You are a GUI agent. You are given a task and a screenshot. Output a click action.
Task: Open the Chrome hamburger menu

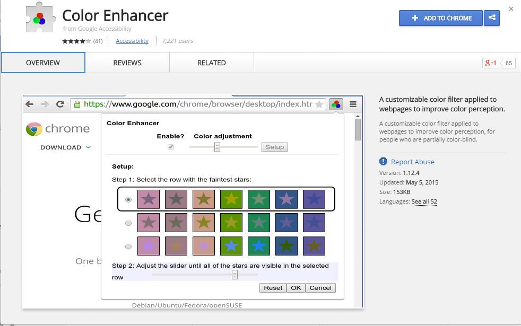[353, 104]
